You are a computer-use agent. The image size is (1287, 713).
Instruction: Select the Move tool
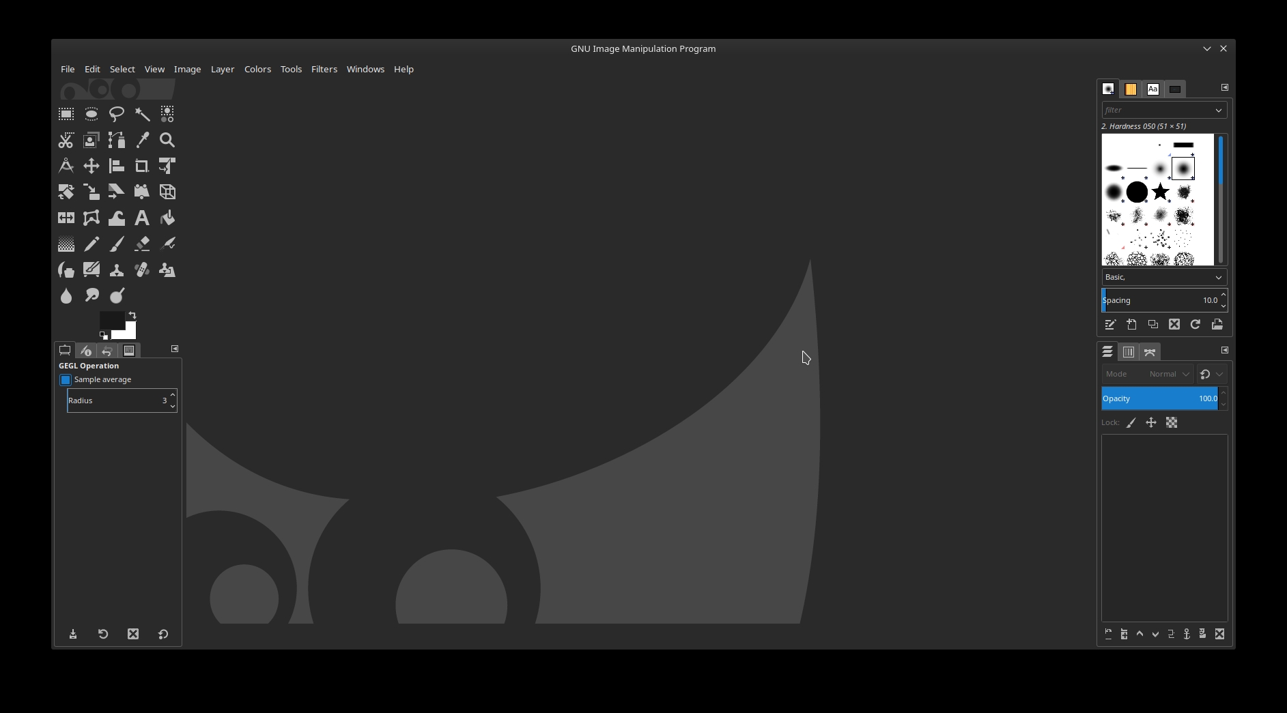(x=91, y=166)
